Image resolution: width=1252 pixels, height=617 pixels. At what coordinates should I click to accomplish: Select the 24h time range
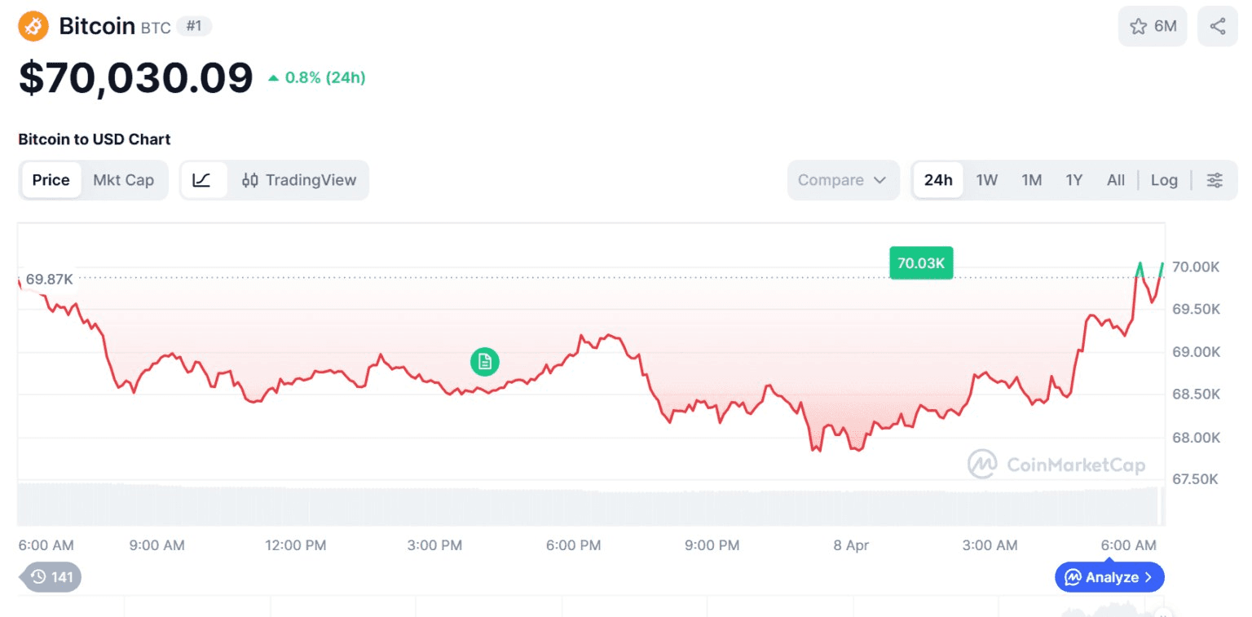tap(938, 180)
